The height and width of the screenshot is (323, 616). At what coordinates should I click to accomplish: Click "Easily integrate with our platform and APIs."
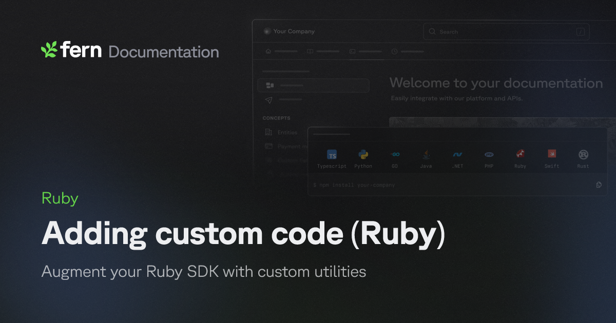pos(457,98)
